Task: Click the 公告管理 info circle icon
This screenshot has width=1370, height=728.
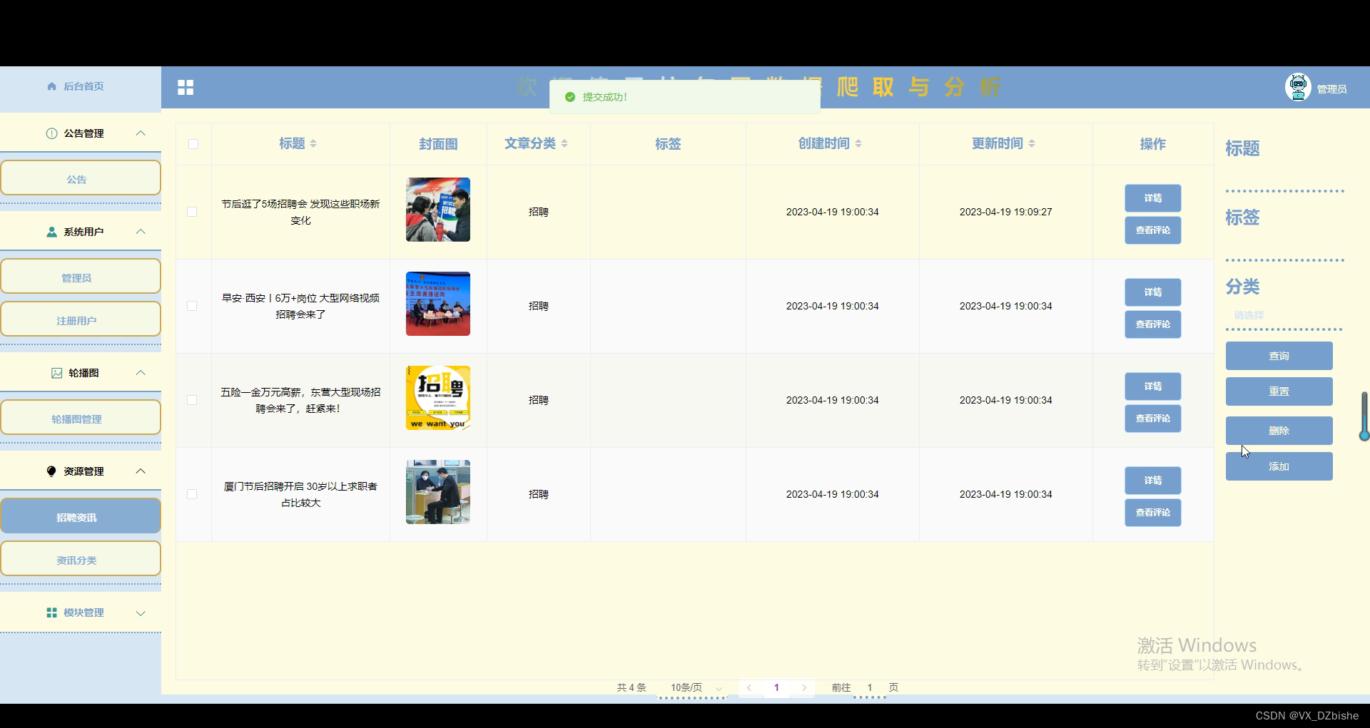Action: tap(51, 133)
